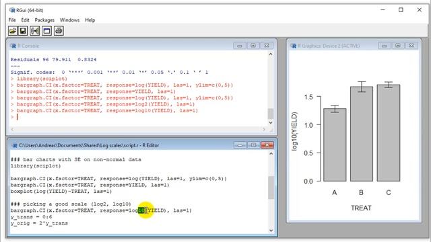The height and width of the screenshot is (242, 431).
Task: Click the 1.5 tick label on y-axis
Action: (x=308, y=97)
